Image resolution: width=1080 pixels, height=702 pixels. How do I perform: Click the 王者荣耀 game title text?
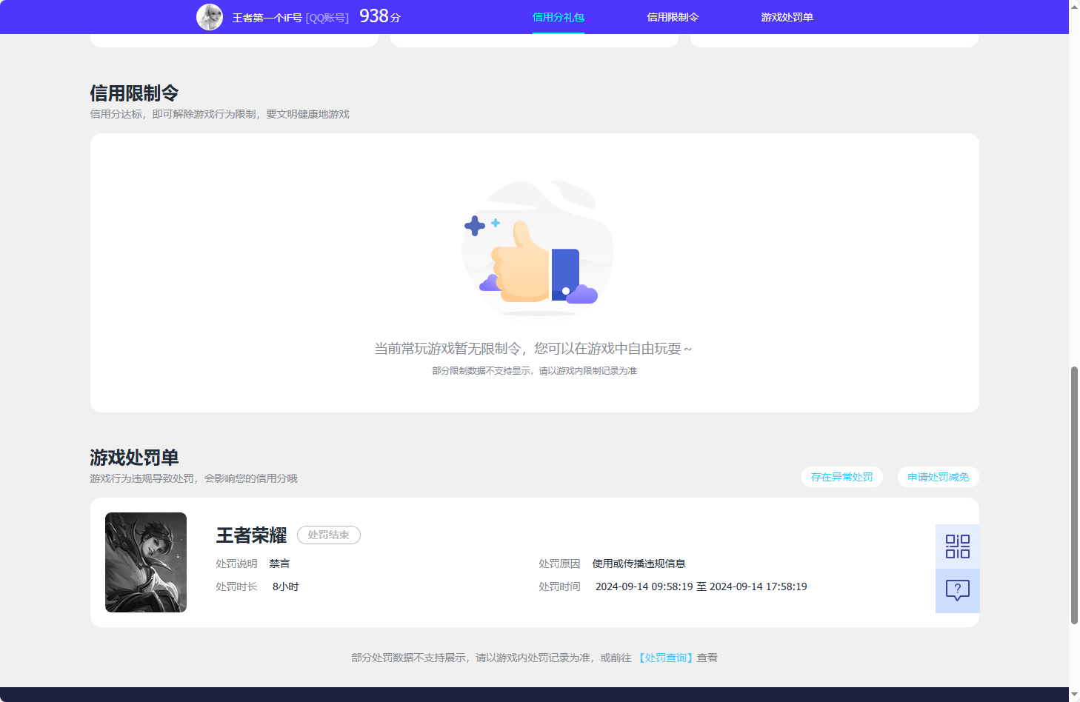pos(250,535)
